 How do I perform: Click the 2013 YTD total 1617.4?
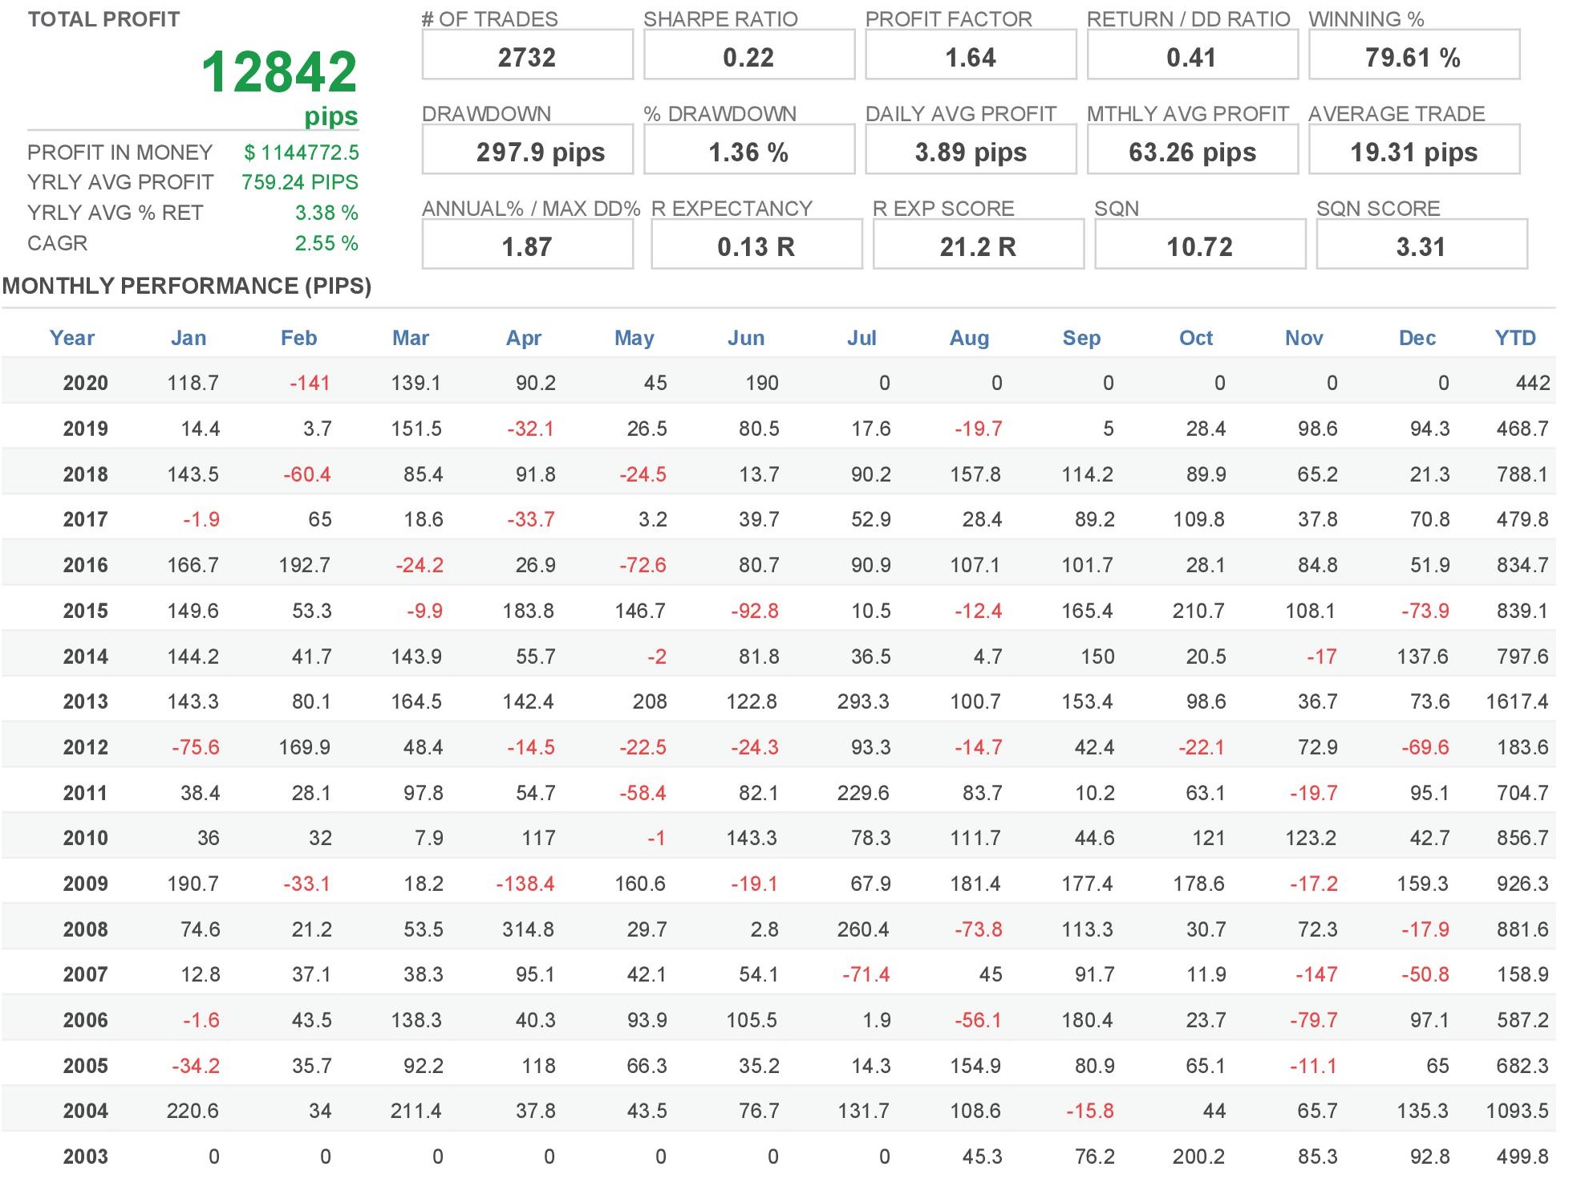[x=1516, y=701]
